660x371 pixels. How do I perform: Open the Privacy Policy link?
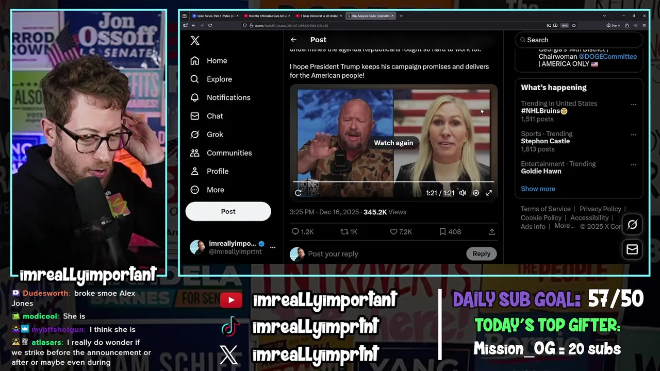pyautogui.click(x=600, y=209)
